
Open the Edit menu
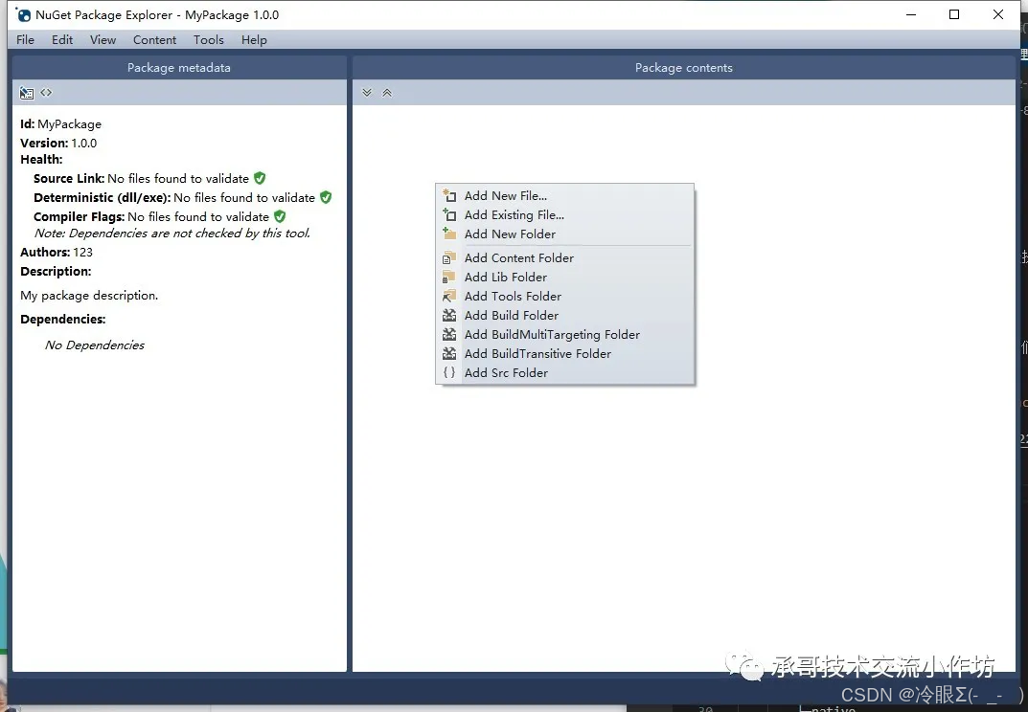62,40
